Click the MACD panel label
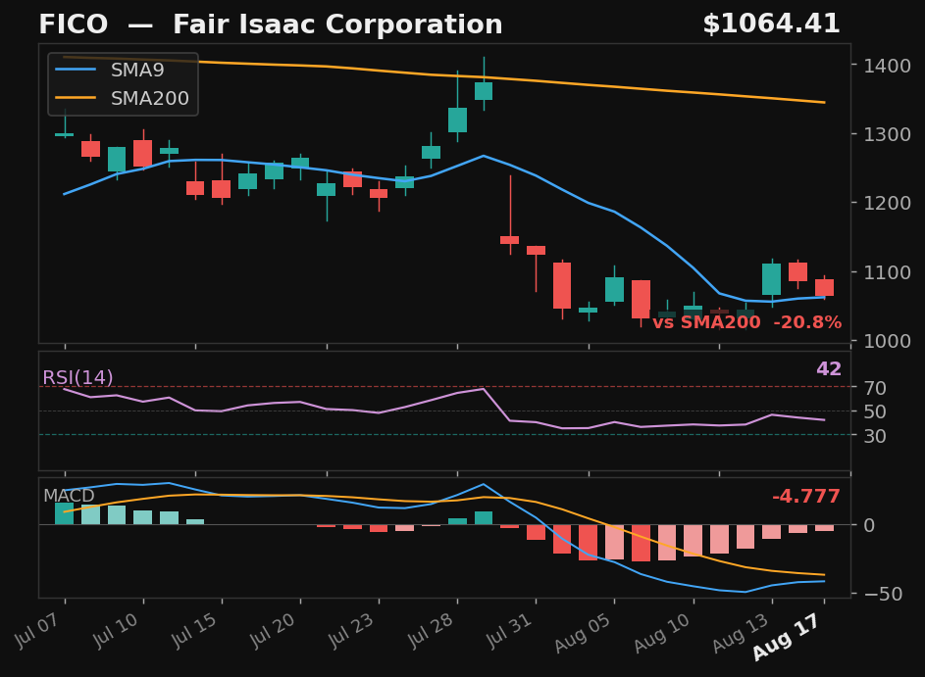The height and width of the screenshot is (677, 925). point(69,496)
